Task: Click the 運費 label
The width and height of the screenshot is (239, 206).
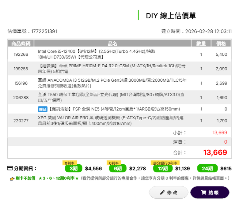Action: point(179,142)
